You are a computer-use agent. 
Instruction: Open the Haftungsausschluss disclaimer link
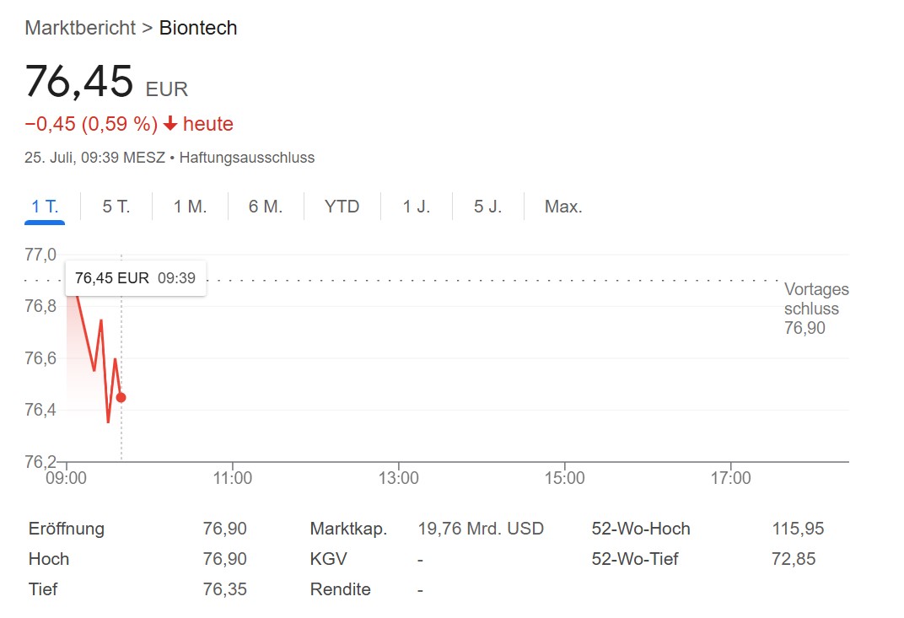click(247, 158)
